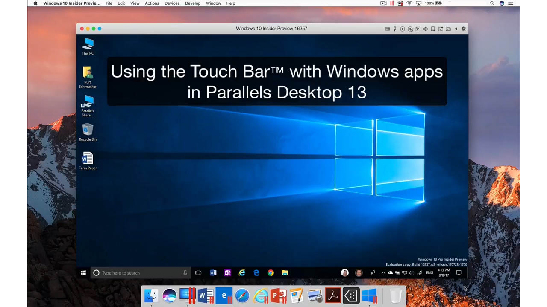
Task: Open Task View on the Windows taskbar
Action: click(198, 273)
